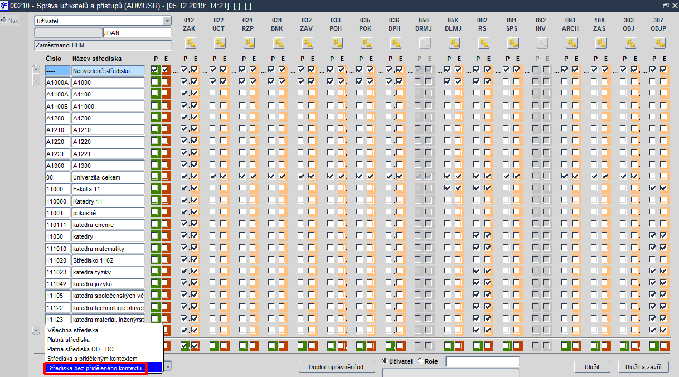The height and width of the screenshot is (377, 679).
Task: Toggle bottom summary red box under 307 OBJP
Action: click(665, 346)
